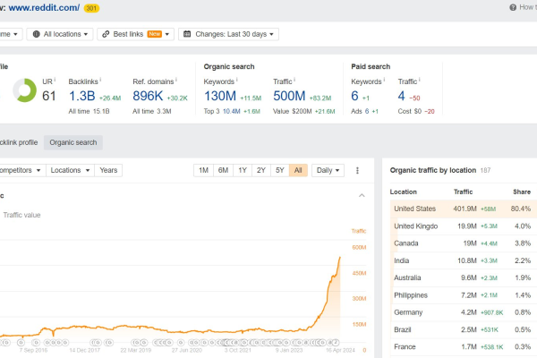537x358 pixels.
Task: Click the Backlinks info superscript icon
Action: click(x=100, y=80)
